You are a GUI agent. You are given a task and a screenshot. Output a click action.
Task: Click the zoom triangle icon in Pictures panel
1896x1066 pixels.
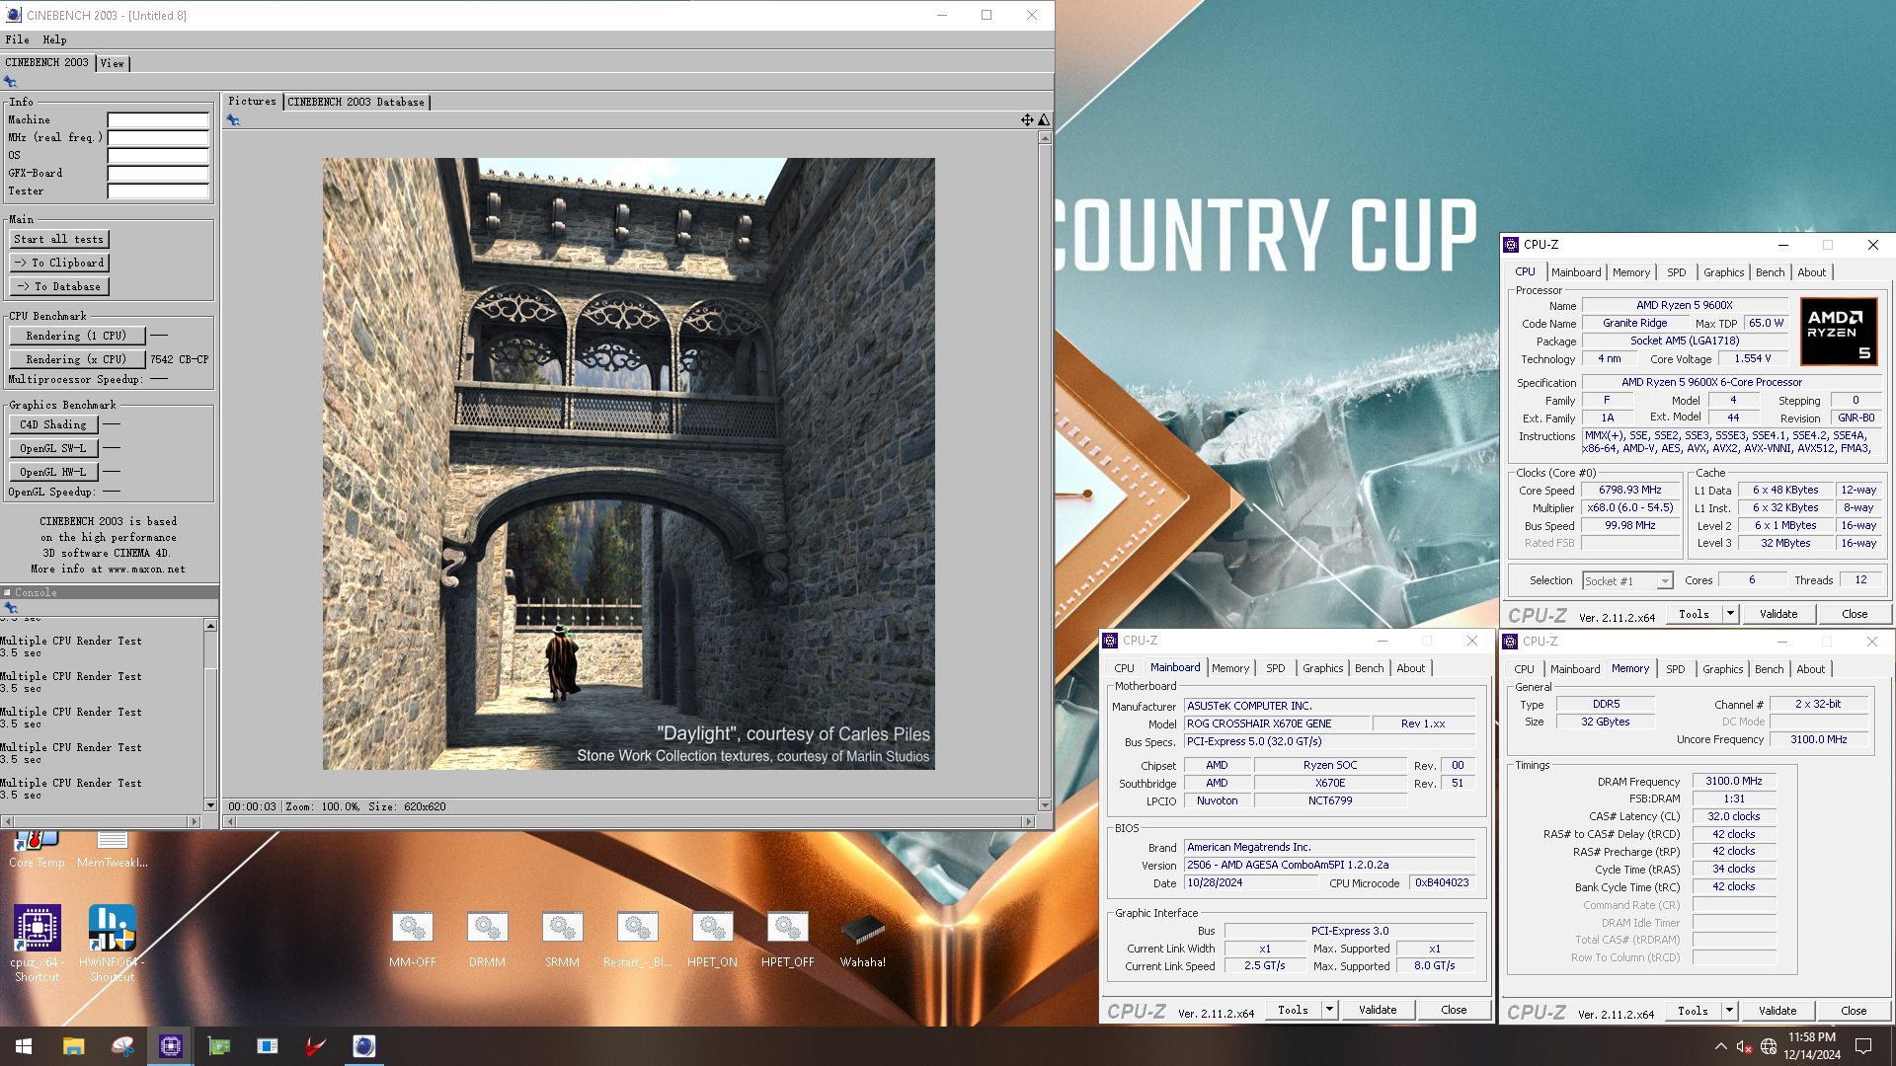click(1044, 119)
